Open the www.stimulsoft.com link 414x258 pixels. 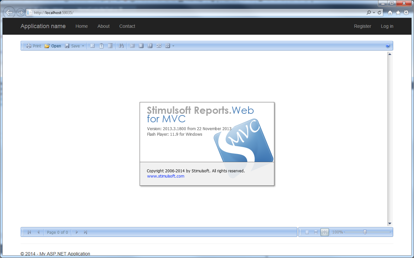tap(165, 176)
